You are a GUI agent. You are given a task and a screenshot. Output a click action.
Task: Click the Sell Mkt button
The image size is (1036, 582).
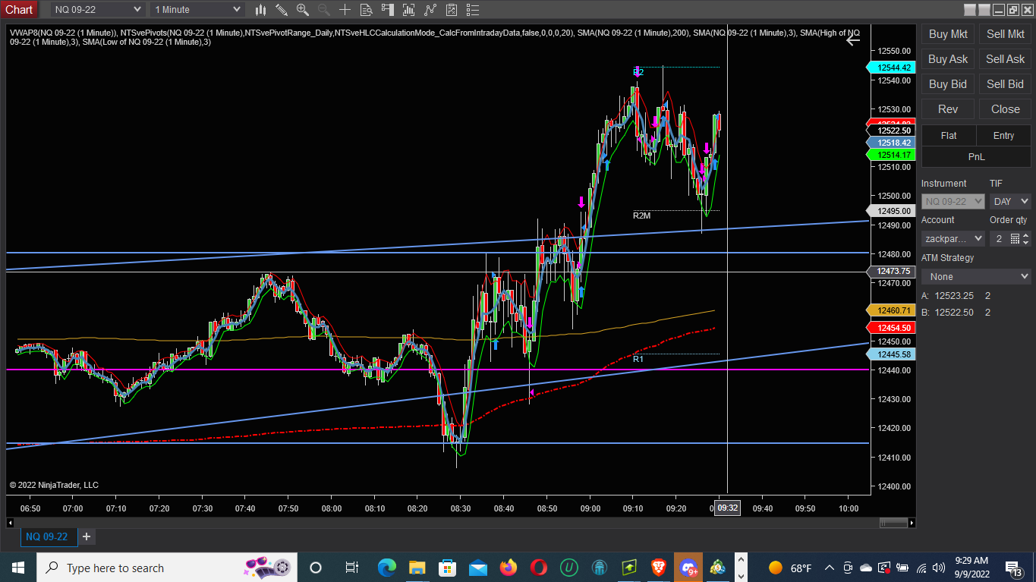1005,34
